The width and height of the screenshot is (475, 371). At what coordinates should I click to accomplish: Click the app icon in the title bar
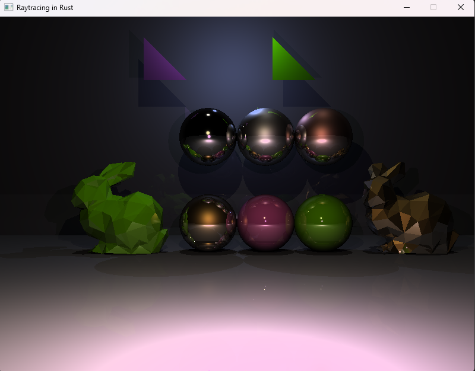pyautogui.click(x=8, y=7)
